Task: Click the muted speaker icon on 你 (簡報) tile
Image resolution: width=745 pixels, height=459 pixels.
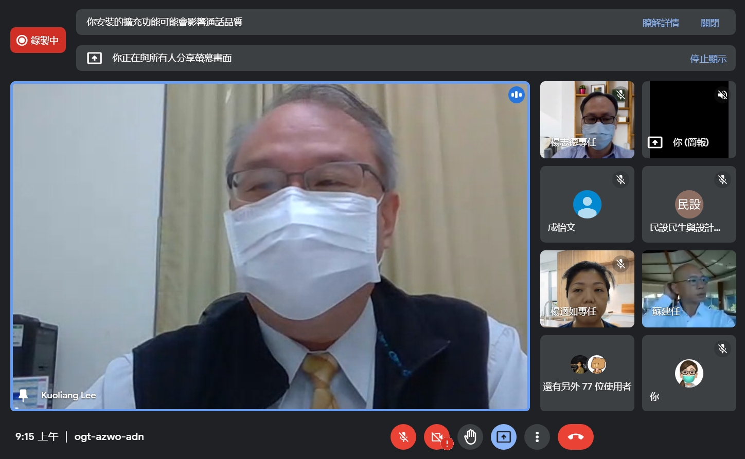Action: (722, 95)
